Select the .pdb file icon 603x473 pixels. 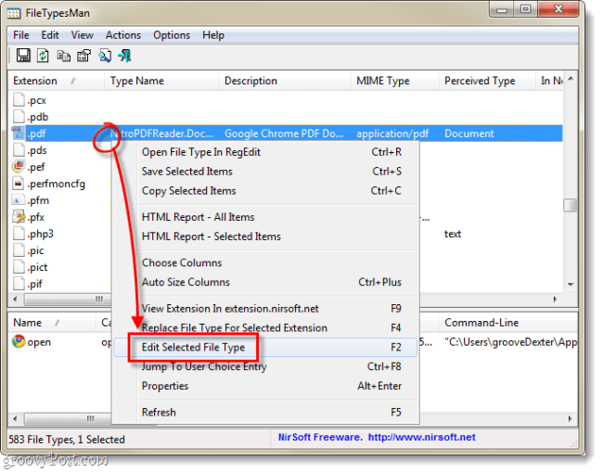click(x=19, y=117)
